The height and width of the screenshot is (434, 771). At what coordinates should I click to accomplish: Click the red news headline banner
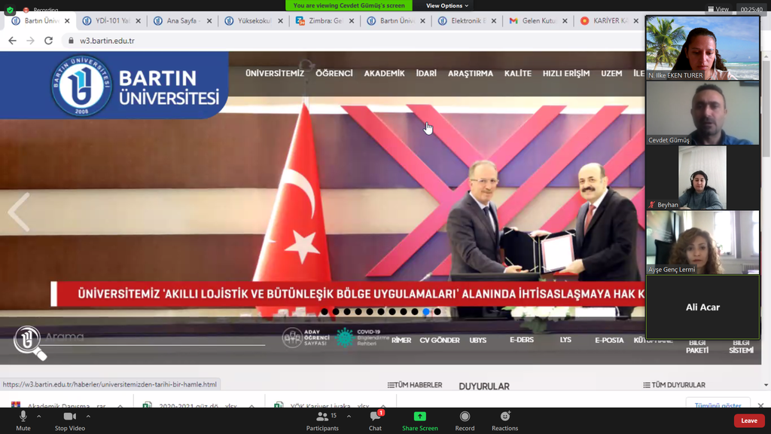[x=348, y=294]
